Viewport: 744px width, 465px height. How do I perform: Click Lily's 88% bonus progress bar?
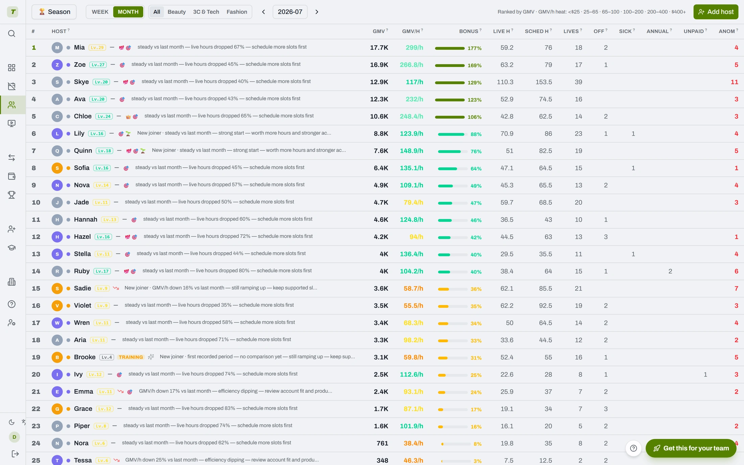click(452, 134)
